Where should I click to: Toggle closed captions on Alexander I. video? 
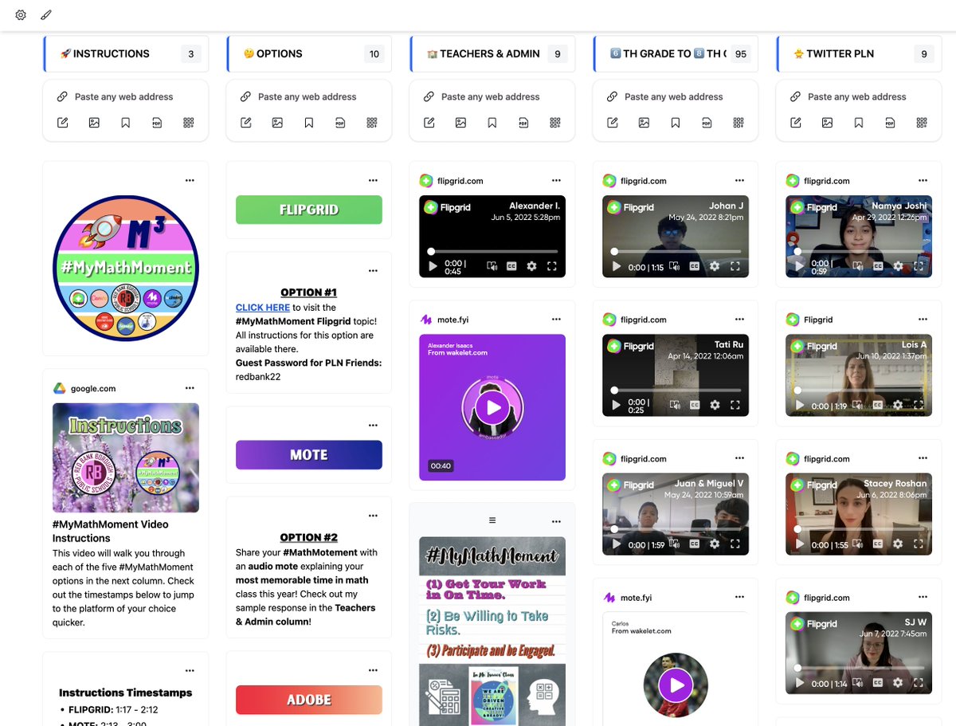tap(511, 266)
